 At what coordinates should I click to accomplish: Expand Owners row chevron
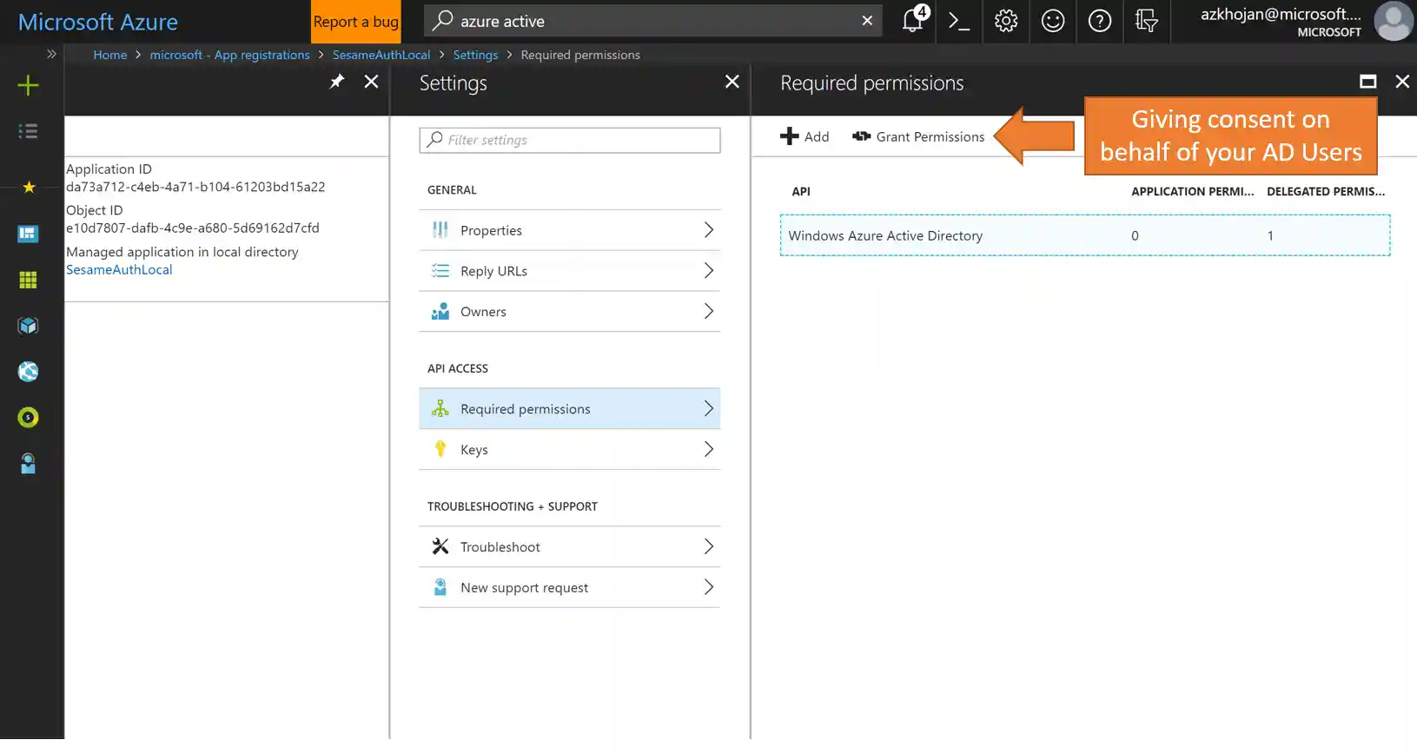(x=708, y=311)
